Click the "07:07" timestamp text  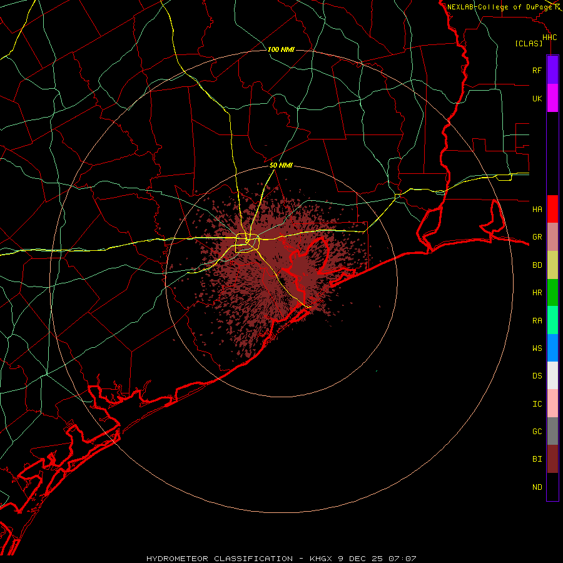pyautogui.click(x=402, y=559)
